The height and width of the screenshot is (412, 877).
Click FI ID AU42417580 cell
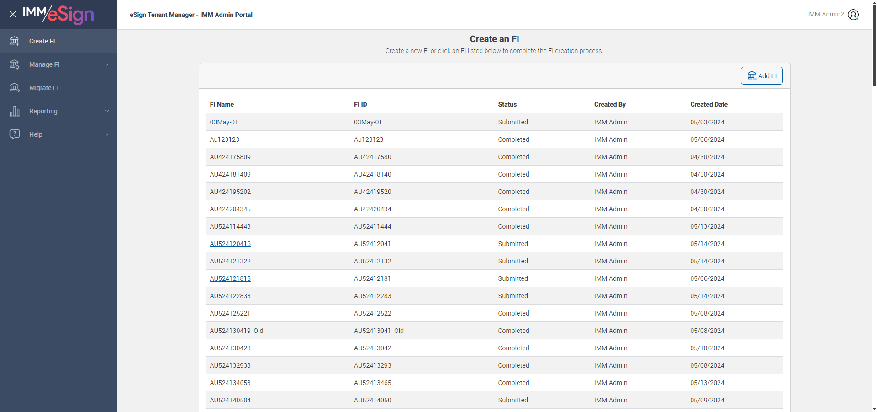(372, 157)
